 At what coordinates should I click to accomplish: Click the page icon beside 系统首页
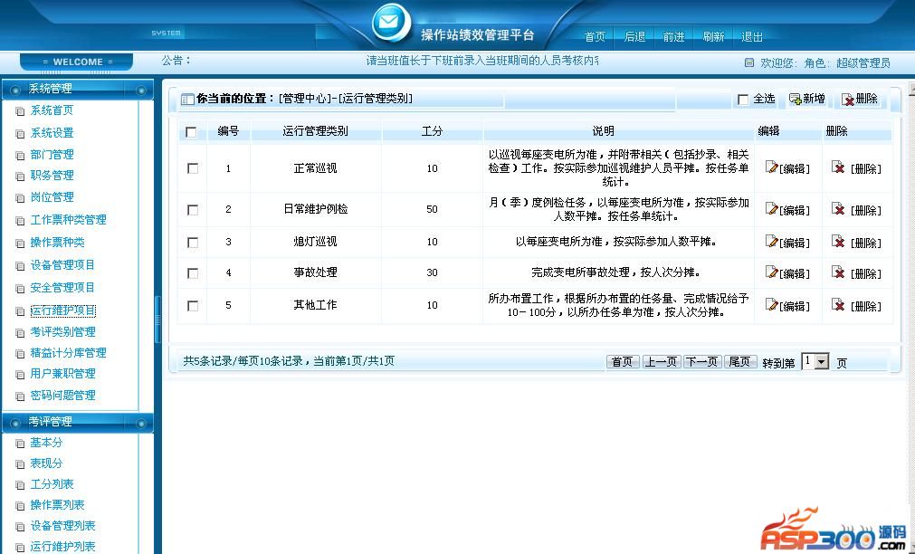coord(20,111)
